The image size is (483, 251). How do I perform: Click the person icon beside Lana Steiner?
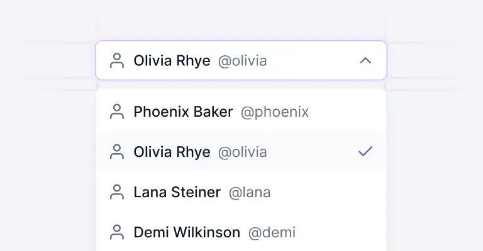click(x=116, y=192)
